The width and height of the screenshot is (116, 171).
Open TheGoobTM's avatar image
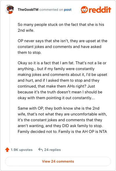[x=10, y=9]
